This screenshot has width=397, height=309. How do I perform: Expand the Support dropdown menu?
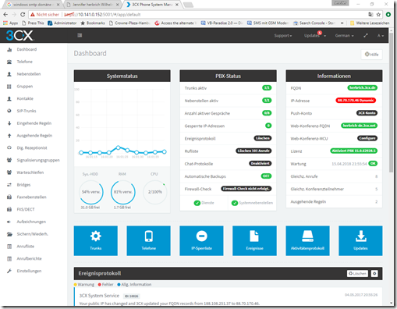tap(283, 36)
